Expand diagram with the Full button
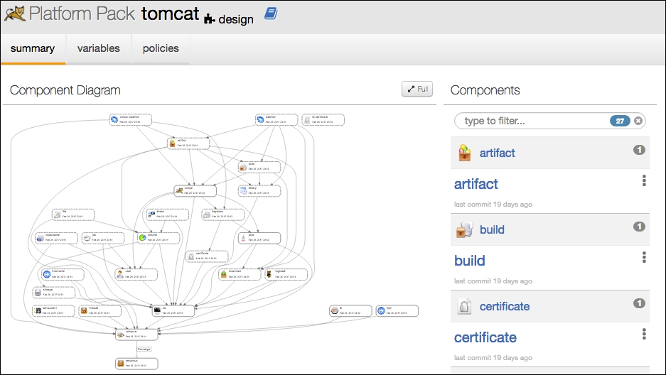This screenshot has height=375, width=666. point(417,89)
